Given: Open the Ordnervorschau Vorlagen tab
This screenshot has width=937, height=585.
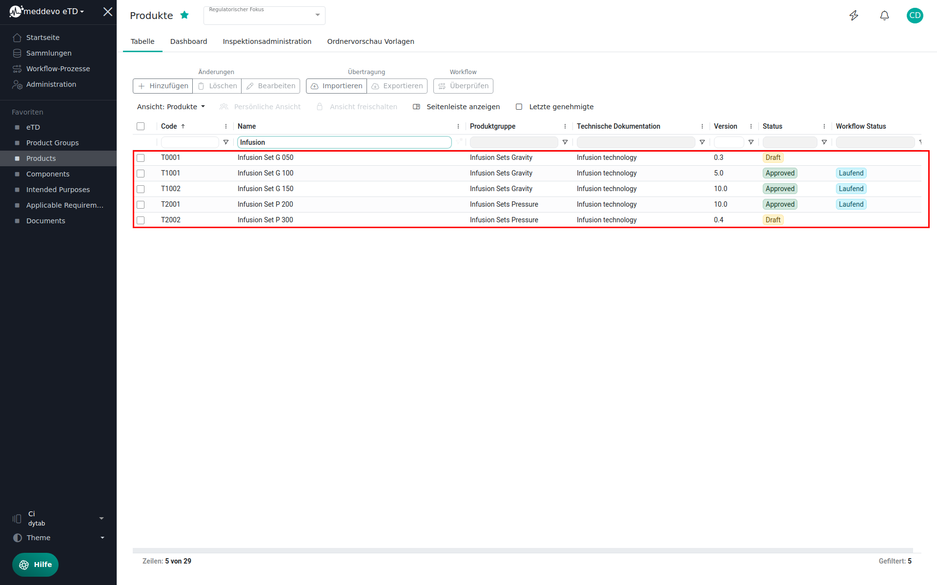Looking at the screenshot, I should 371,41.
